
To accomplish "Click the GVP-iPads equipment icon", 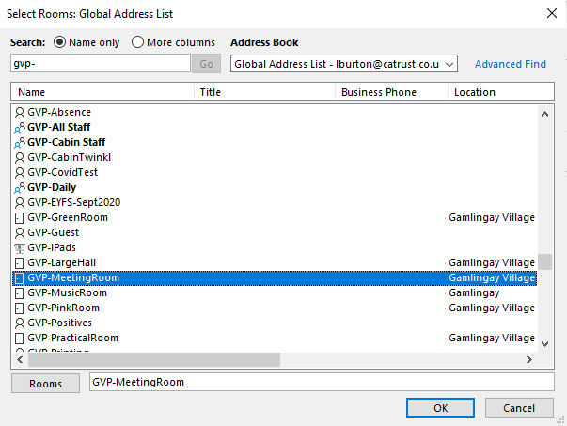I will tap(20, 247).
